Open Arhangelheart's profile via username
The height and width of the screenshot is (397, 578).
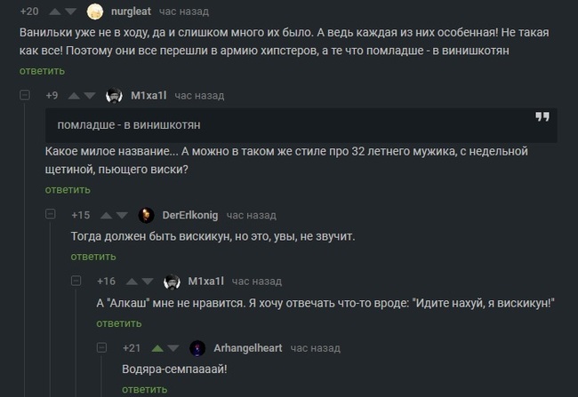pyautogui.click(x=248, y=347)
